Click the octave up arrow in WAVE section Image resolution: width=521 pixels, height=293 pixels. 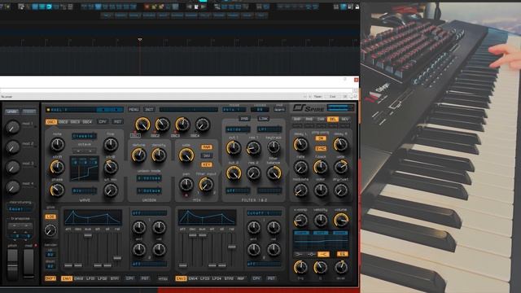coord(90,151)
